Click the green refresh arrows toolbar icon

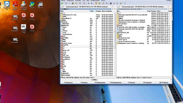[x=62, y=3]
